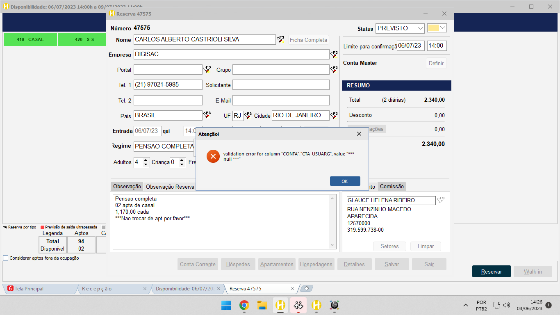This screenshot has height=315, width=560.
Task: Open the F3 lookup for Grupo field
Action: pos(334,70)
